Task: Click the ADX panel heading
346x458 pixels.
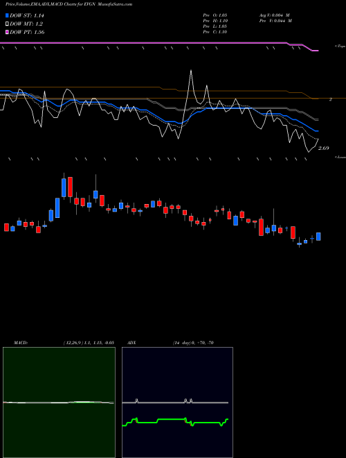Action: coord(132,343)
